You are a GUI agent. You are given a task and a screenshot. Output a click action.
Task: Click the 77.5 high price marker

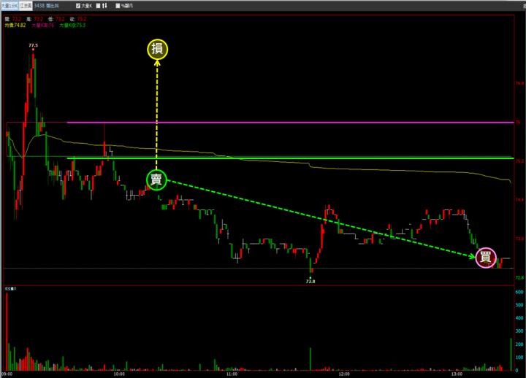pyautogui.click(x=33, y=45)
